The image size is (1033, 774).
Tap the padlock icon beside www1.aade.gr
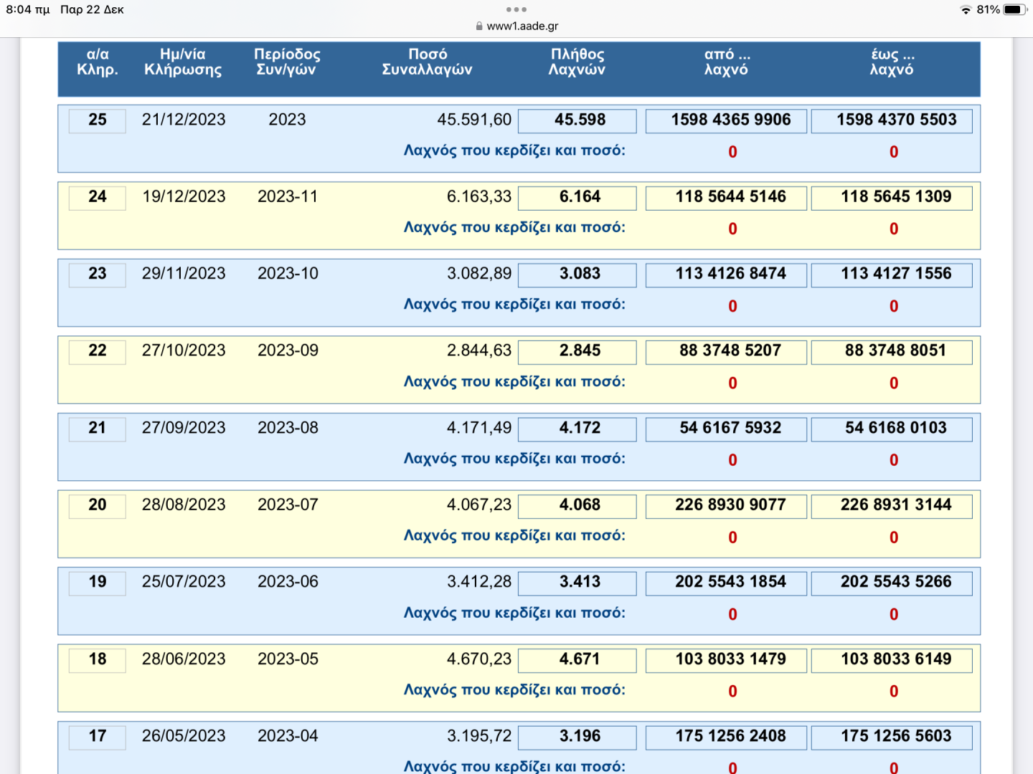click(479, 26)
